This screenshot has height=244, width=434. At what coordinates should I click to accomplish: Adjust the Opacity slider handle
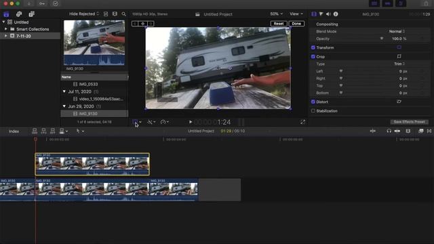pyautogui.click(x=381, y=39)
